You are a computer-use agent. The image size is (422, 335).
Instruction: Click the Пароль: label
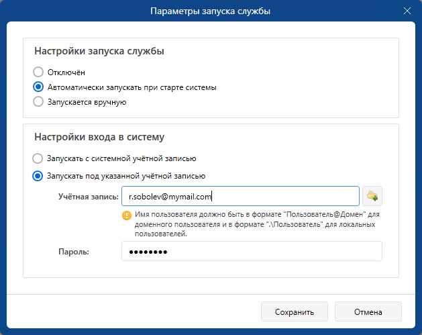[74, 252]
